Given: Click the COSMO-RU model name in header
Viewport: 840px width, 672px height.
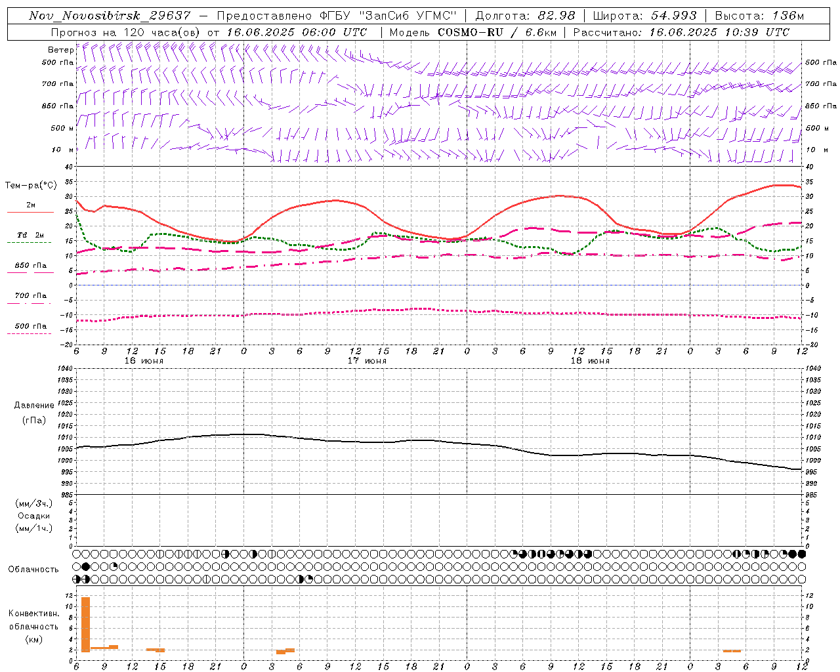Looking at the screenshot, I should point(471,32).
